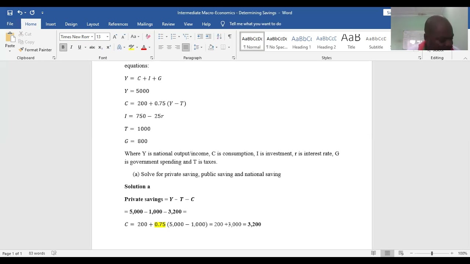This screenshot has width=470, height=264.
Task: Click the Undo arrow icon
Action: 19,12
